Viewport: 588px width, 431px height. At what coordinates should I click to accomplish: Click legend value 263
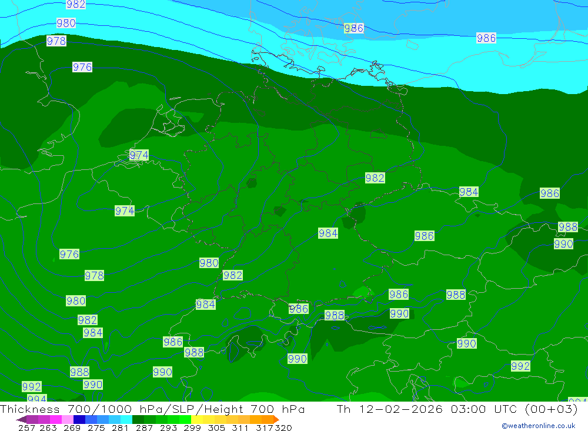(48, 427)
